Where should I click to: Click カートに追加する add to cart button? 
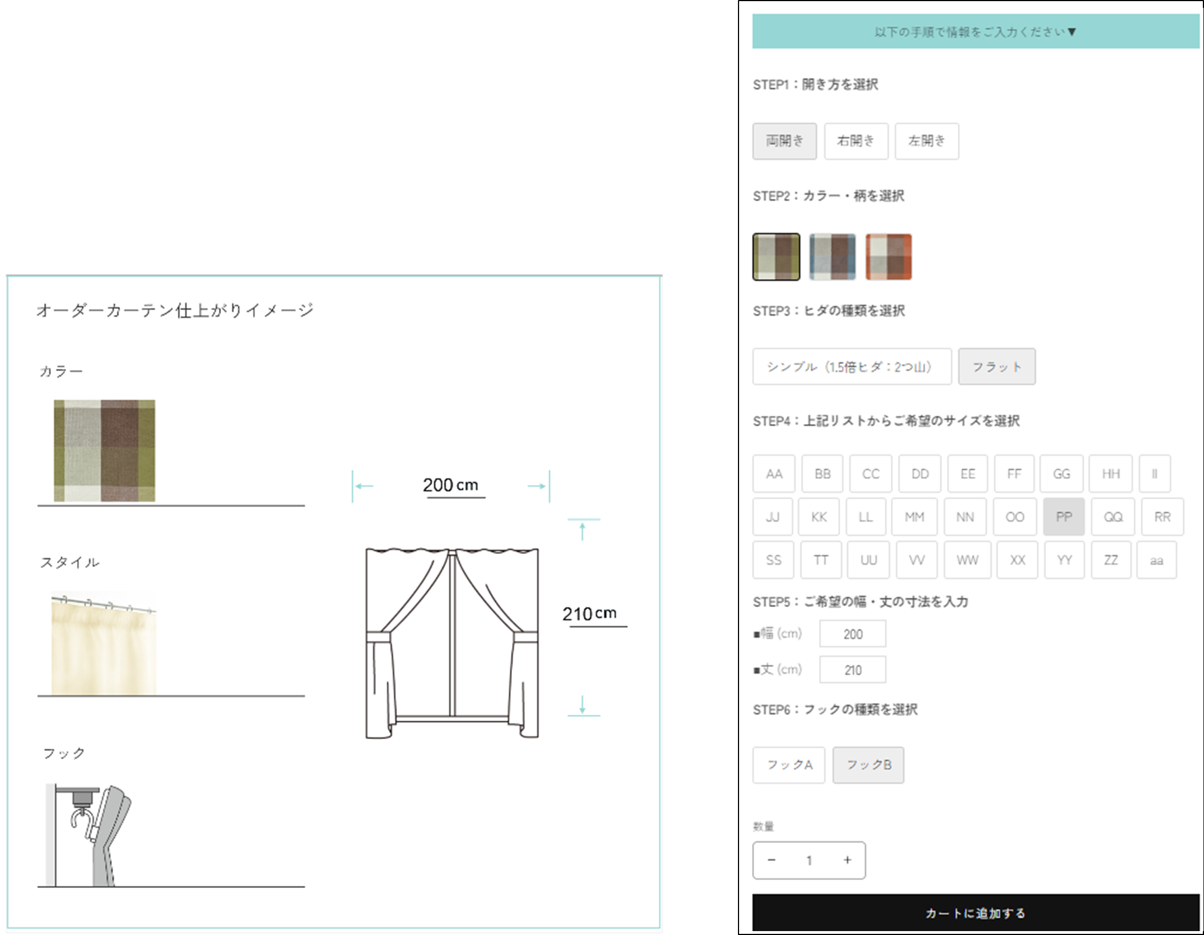coord(975,913)
